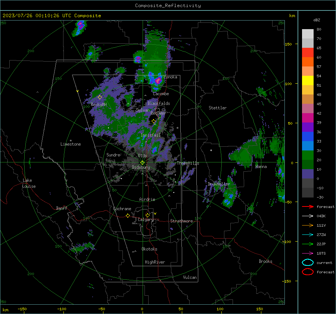Click the red forecast ellipse legend icon
Image resolution: width=336 pixels, height=314 pixels.
click(308, 272)
